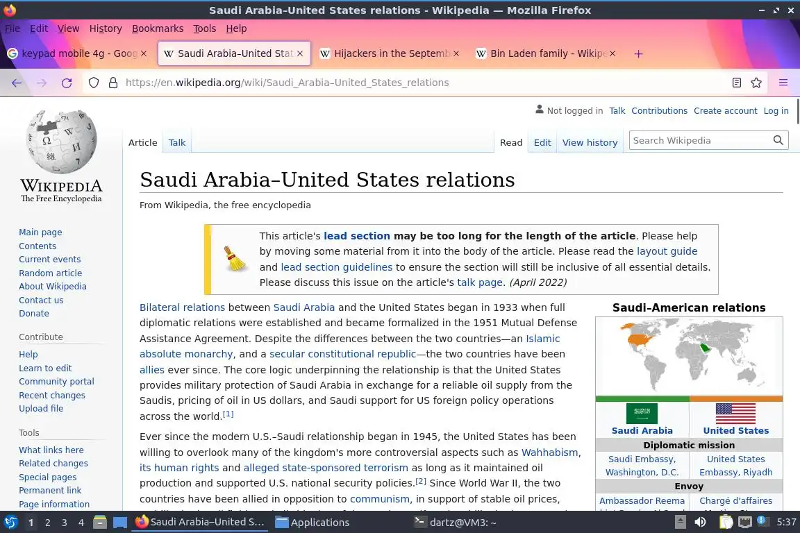Open the Bilateral relations link
The height and width of the screenshot is (533, 800).
182,307
